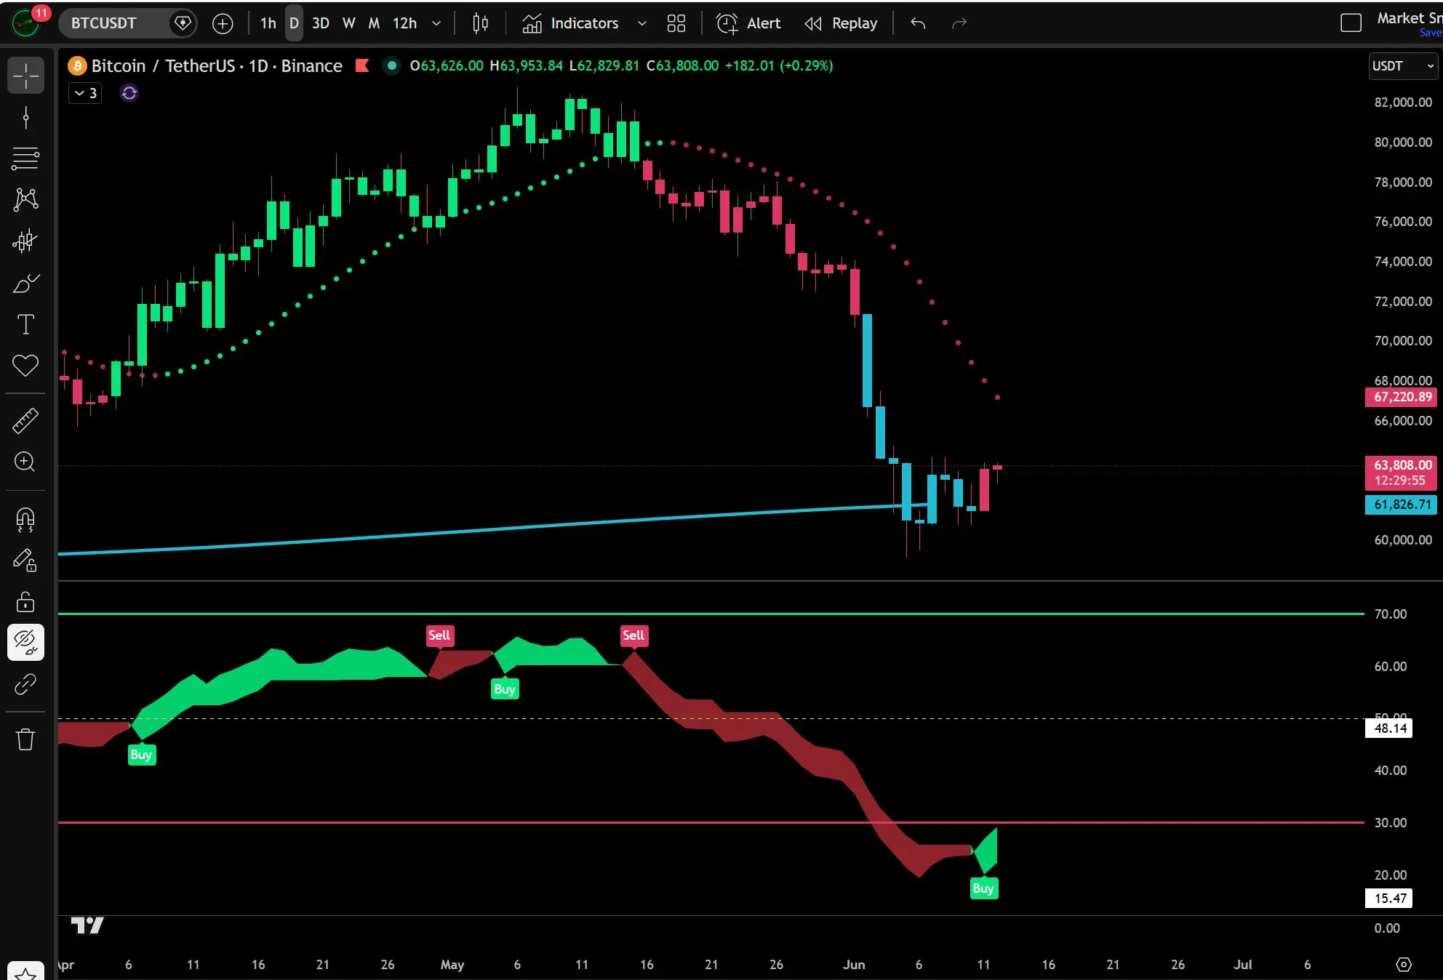Open the forecasting and measurement tools
Viewport: 1443px width, 980px height.
tap(25, 241)
